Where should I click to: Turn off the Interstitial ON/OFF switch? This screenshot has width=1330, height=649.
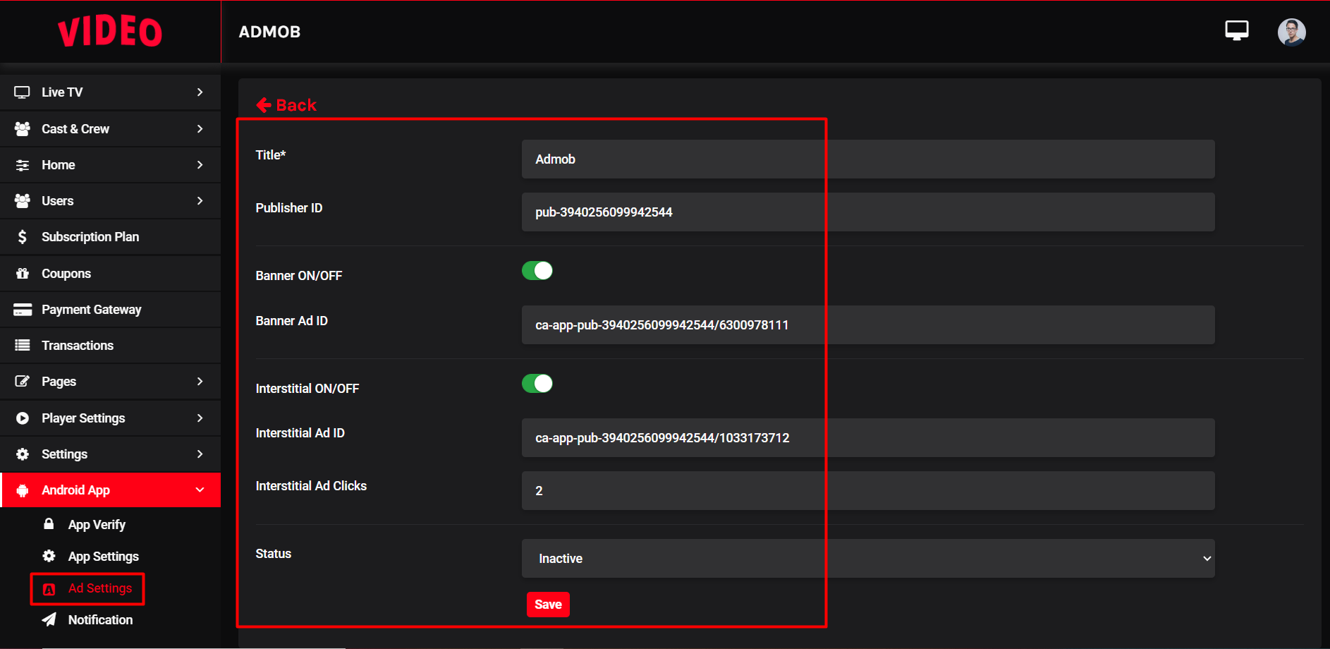537,384
